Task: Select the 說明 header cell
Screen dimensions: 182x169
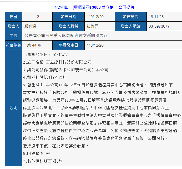Action: (x=14, y=108)
